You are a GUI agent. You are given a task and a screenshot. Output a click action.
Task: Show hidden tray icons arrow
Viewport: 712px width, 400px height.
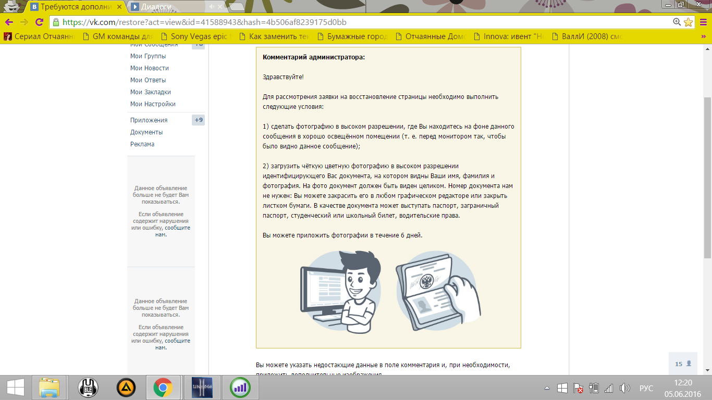click(x=547, y=388)
